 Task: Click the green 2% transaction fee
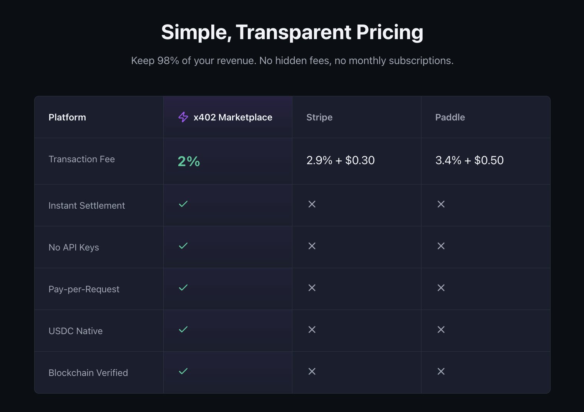click(x=189, y=161)
